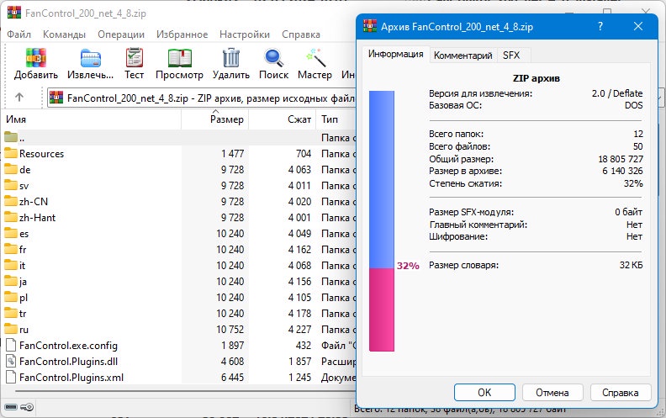This screenshot has width=666, height=418.
Task: Click the drive icon in the status bar
Action: pyautogui.click(x=11, y=407)
